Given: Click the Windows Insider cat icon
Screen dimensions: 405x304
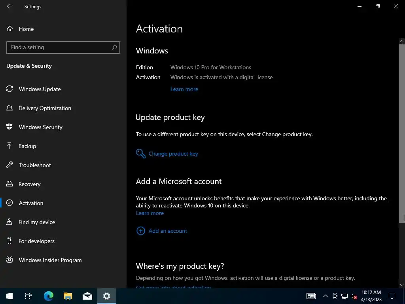Looking at the screenshot, I should [9, 260].
